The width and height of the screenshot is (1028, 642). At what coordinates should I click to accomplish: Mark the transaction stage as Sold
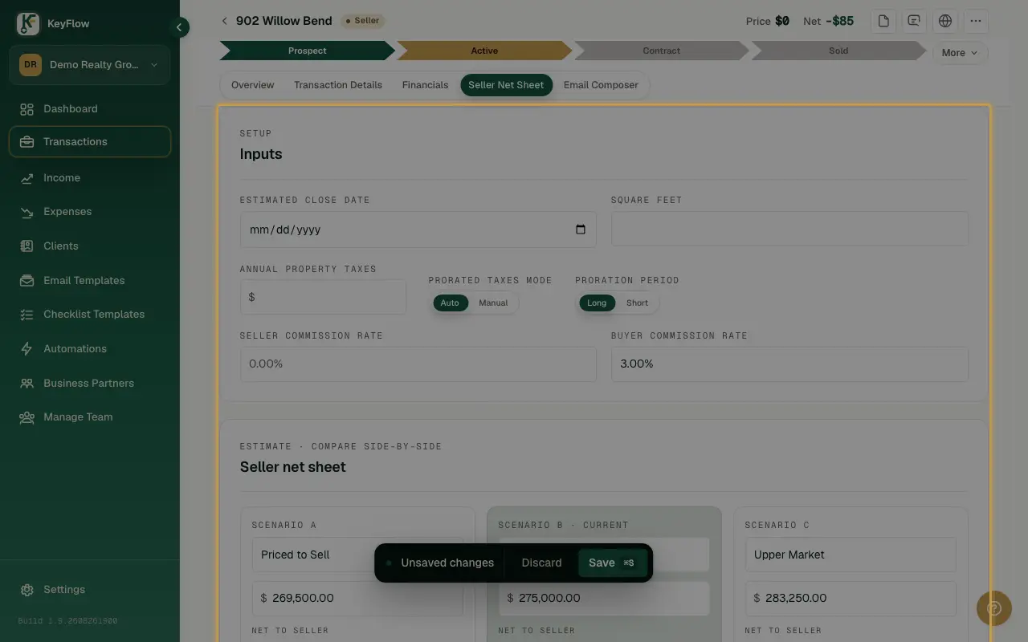pos(838,51)
